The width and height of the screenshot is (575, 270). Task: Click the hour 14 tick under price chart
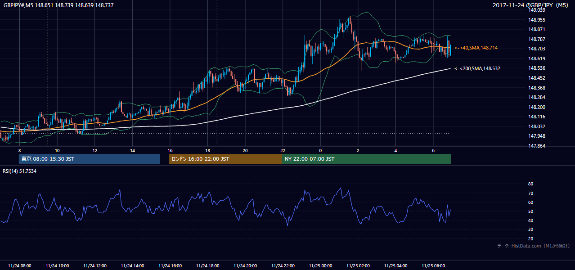pos(132,150)
